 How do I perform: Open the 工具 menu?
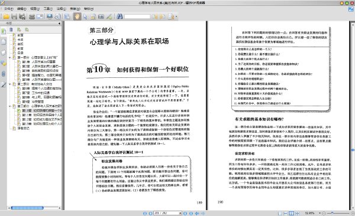[48, 9]
